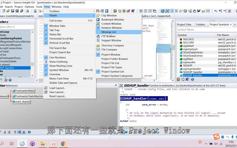
Task: Click the left symbol list scrollbar thumb
Action: pos(32,64)
